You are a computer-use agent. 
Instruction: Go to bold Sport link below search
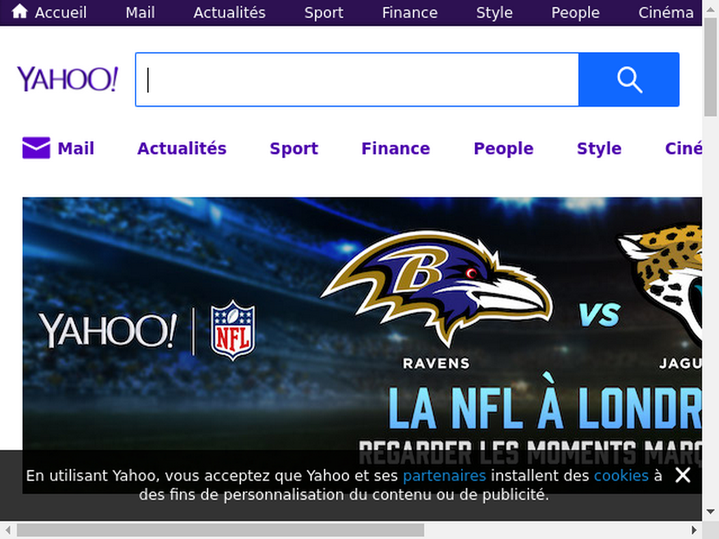coord(294,149)
